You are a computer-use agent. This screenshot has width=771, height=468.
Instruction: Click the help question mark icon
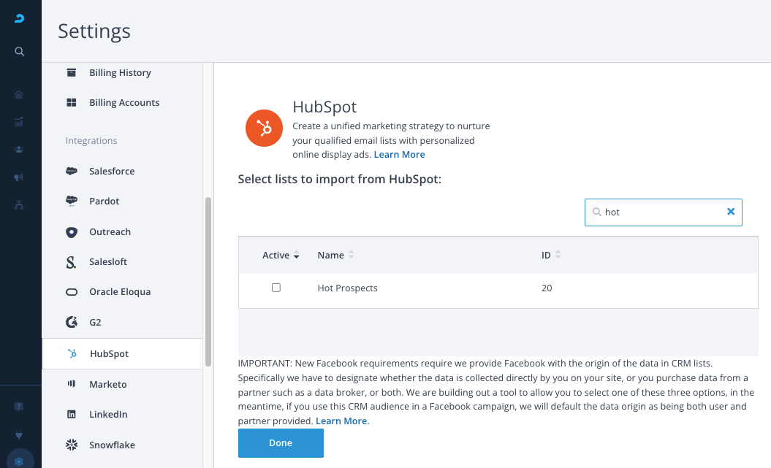[x=20, y=406]
